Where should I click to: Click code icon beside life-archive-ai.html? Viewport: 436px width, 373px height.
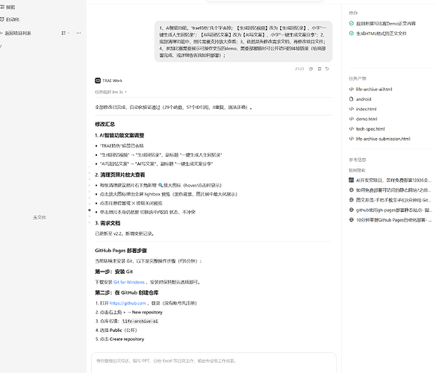click(x=352, y=90)
